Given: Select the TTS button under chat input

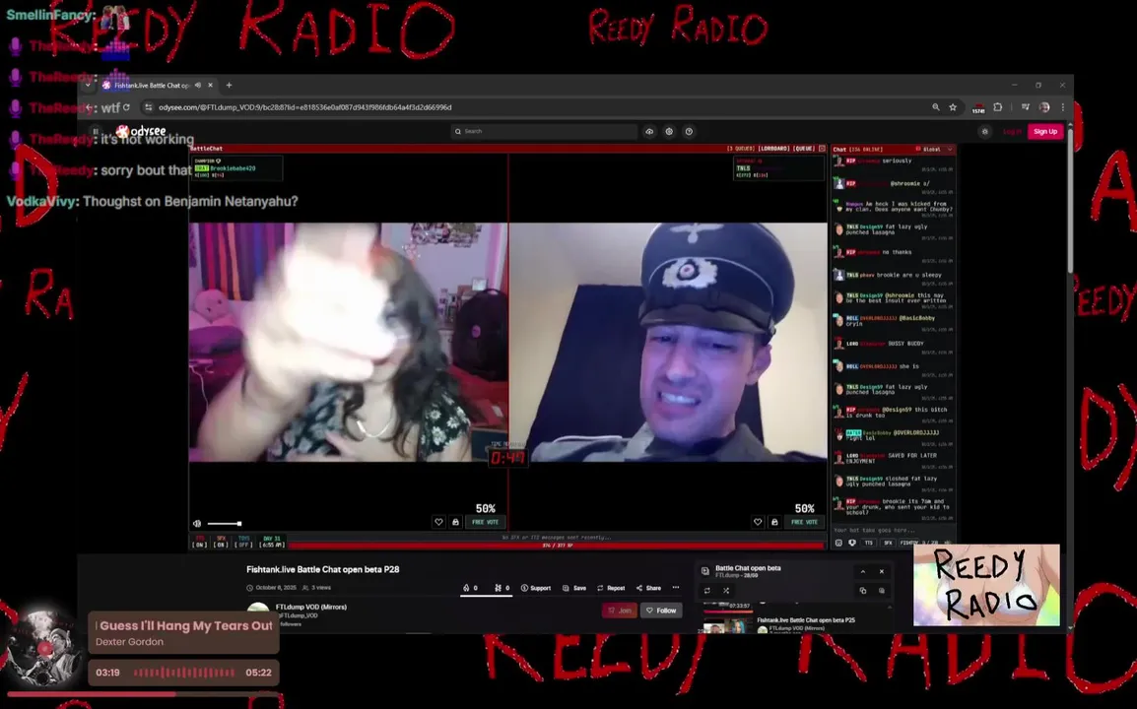Looking at the screenshot, I should [869, 543].
